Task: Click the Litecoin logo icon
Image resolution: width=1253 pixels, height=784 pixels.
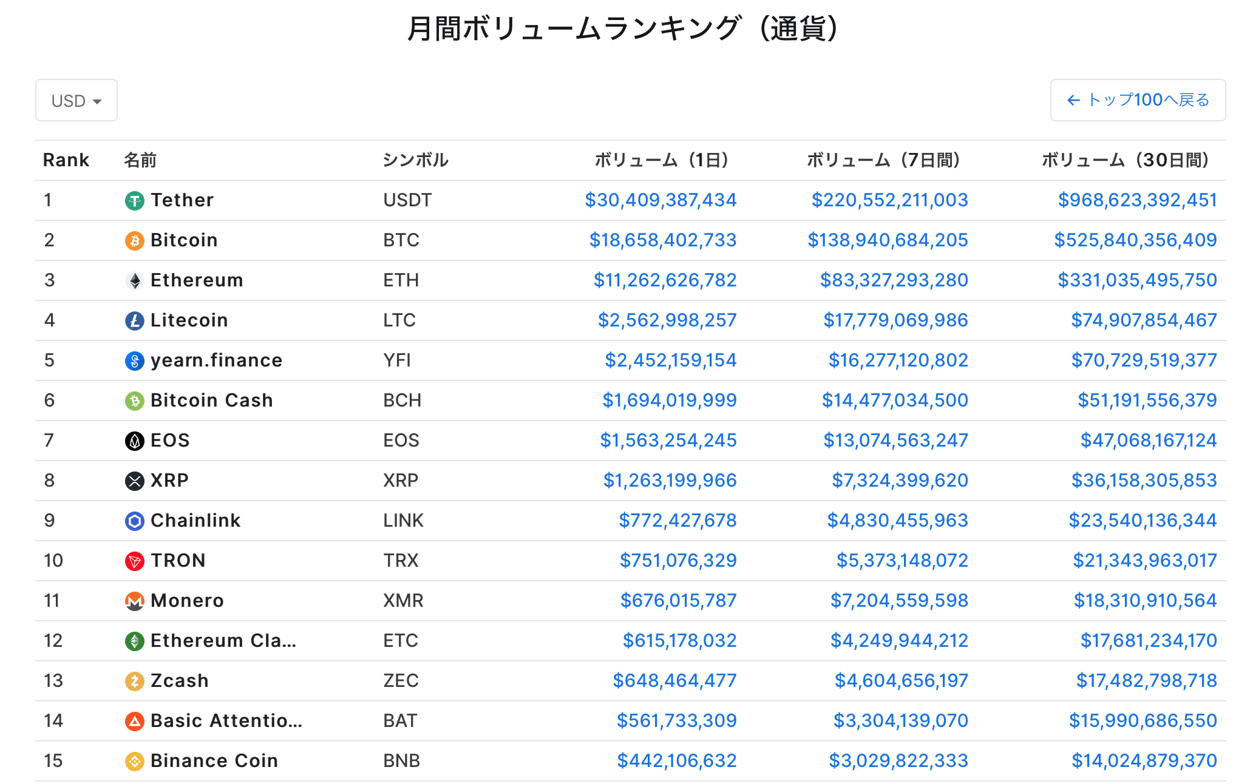Action: pyautogui.click(x=134, y=320)
